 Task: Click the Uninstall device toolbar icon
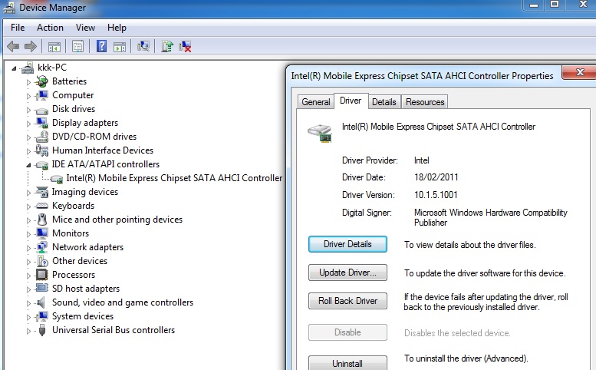pyautogui.click(x=185, y=46)
